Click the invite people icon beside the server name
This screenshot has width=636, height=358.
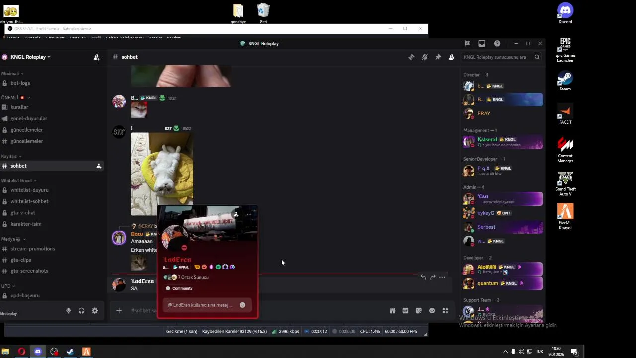96,57
